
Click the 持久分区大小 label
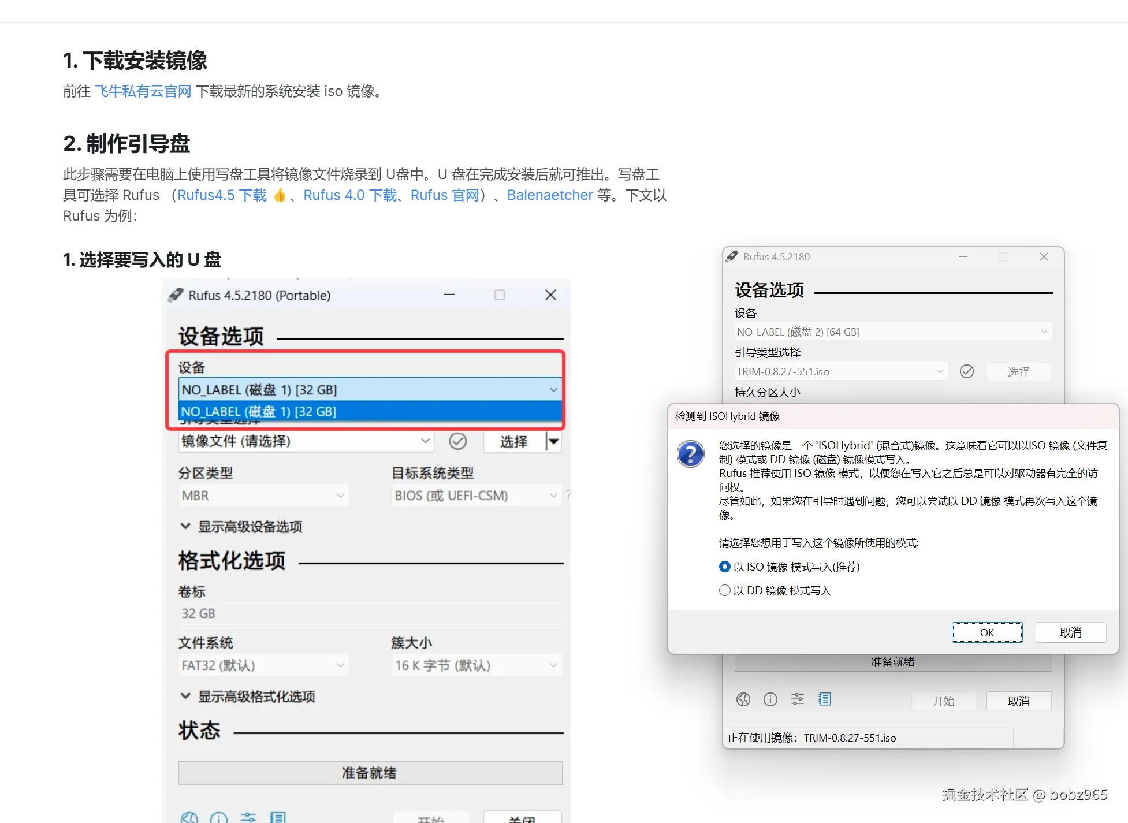click(x=768, y=392)
